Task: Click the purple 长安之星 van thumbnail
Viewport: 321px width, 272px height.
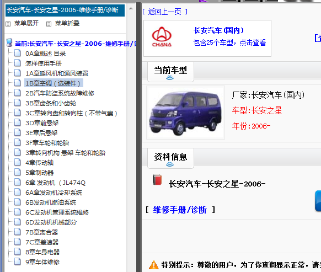Action: click(185, 113)
